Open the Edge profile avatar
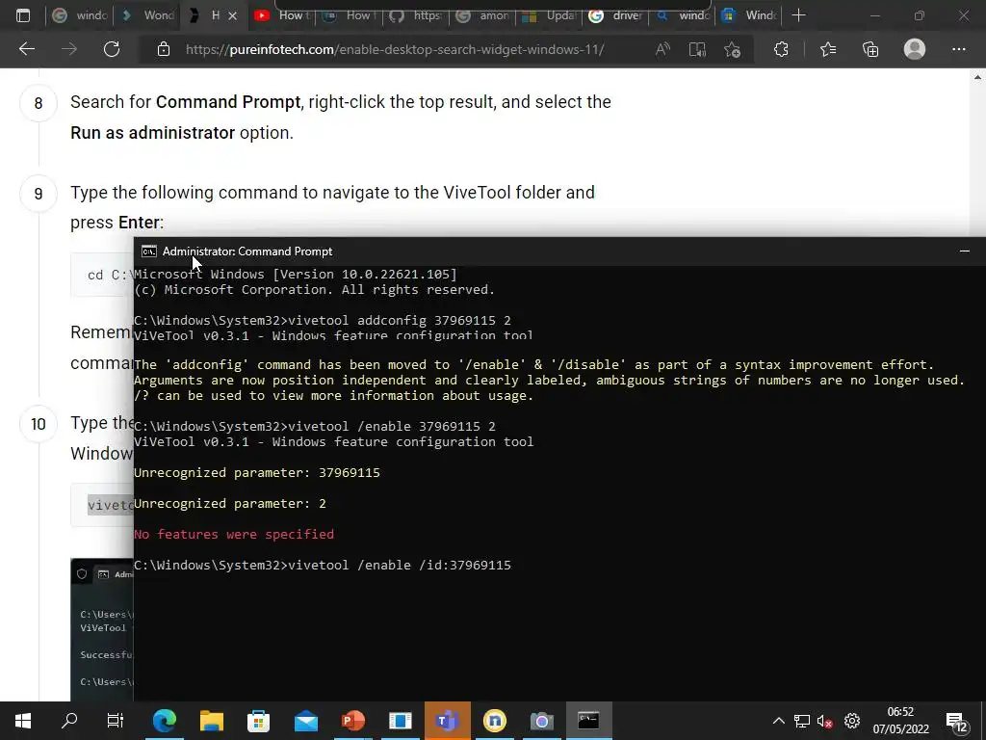The width and height of the screenshot is (986, 740). tap(915, 49)
